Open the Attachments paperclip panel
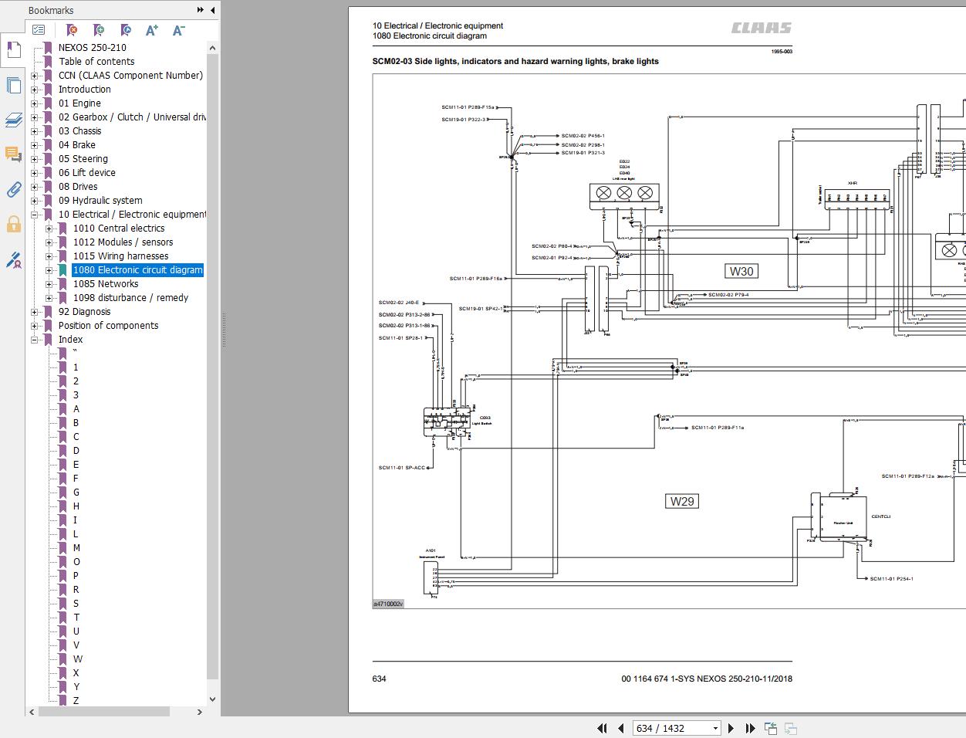 (13, 189)
